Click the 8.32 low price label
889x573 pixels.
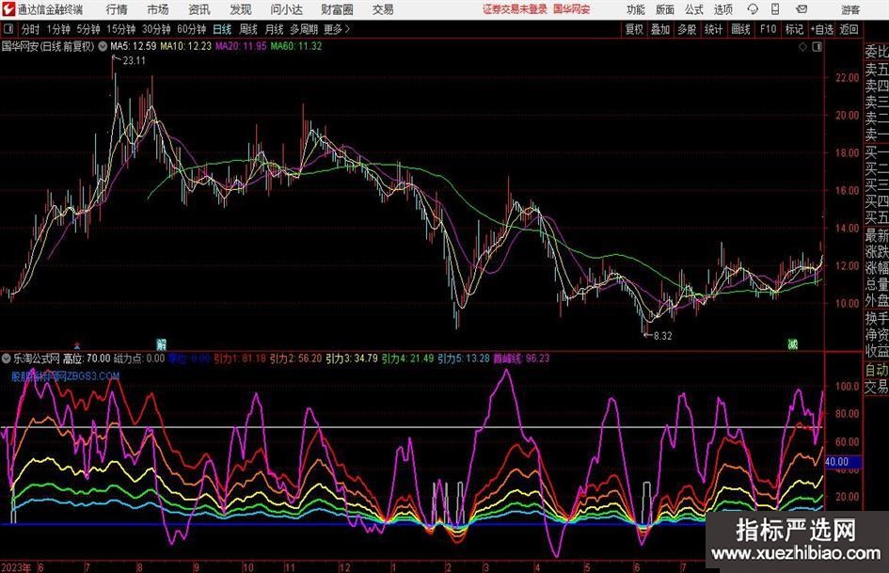tap(663, 336)
